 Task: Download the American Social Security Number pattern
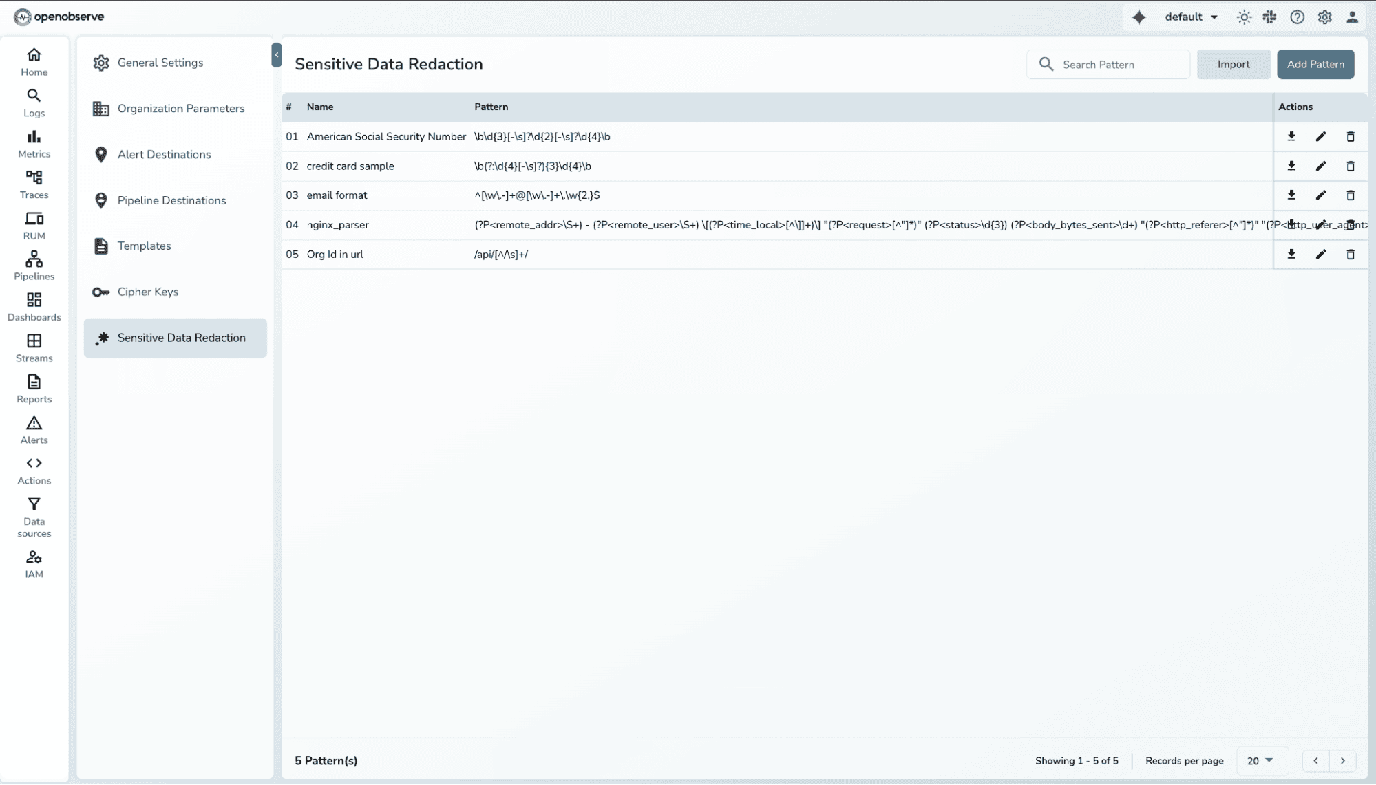[x=1291, y=136]
